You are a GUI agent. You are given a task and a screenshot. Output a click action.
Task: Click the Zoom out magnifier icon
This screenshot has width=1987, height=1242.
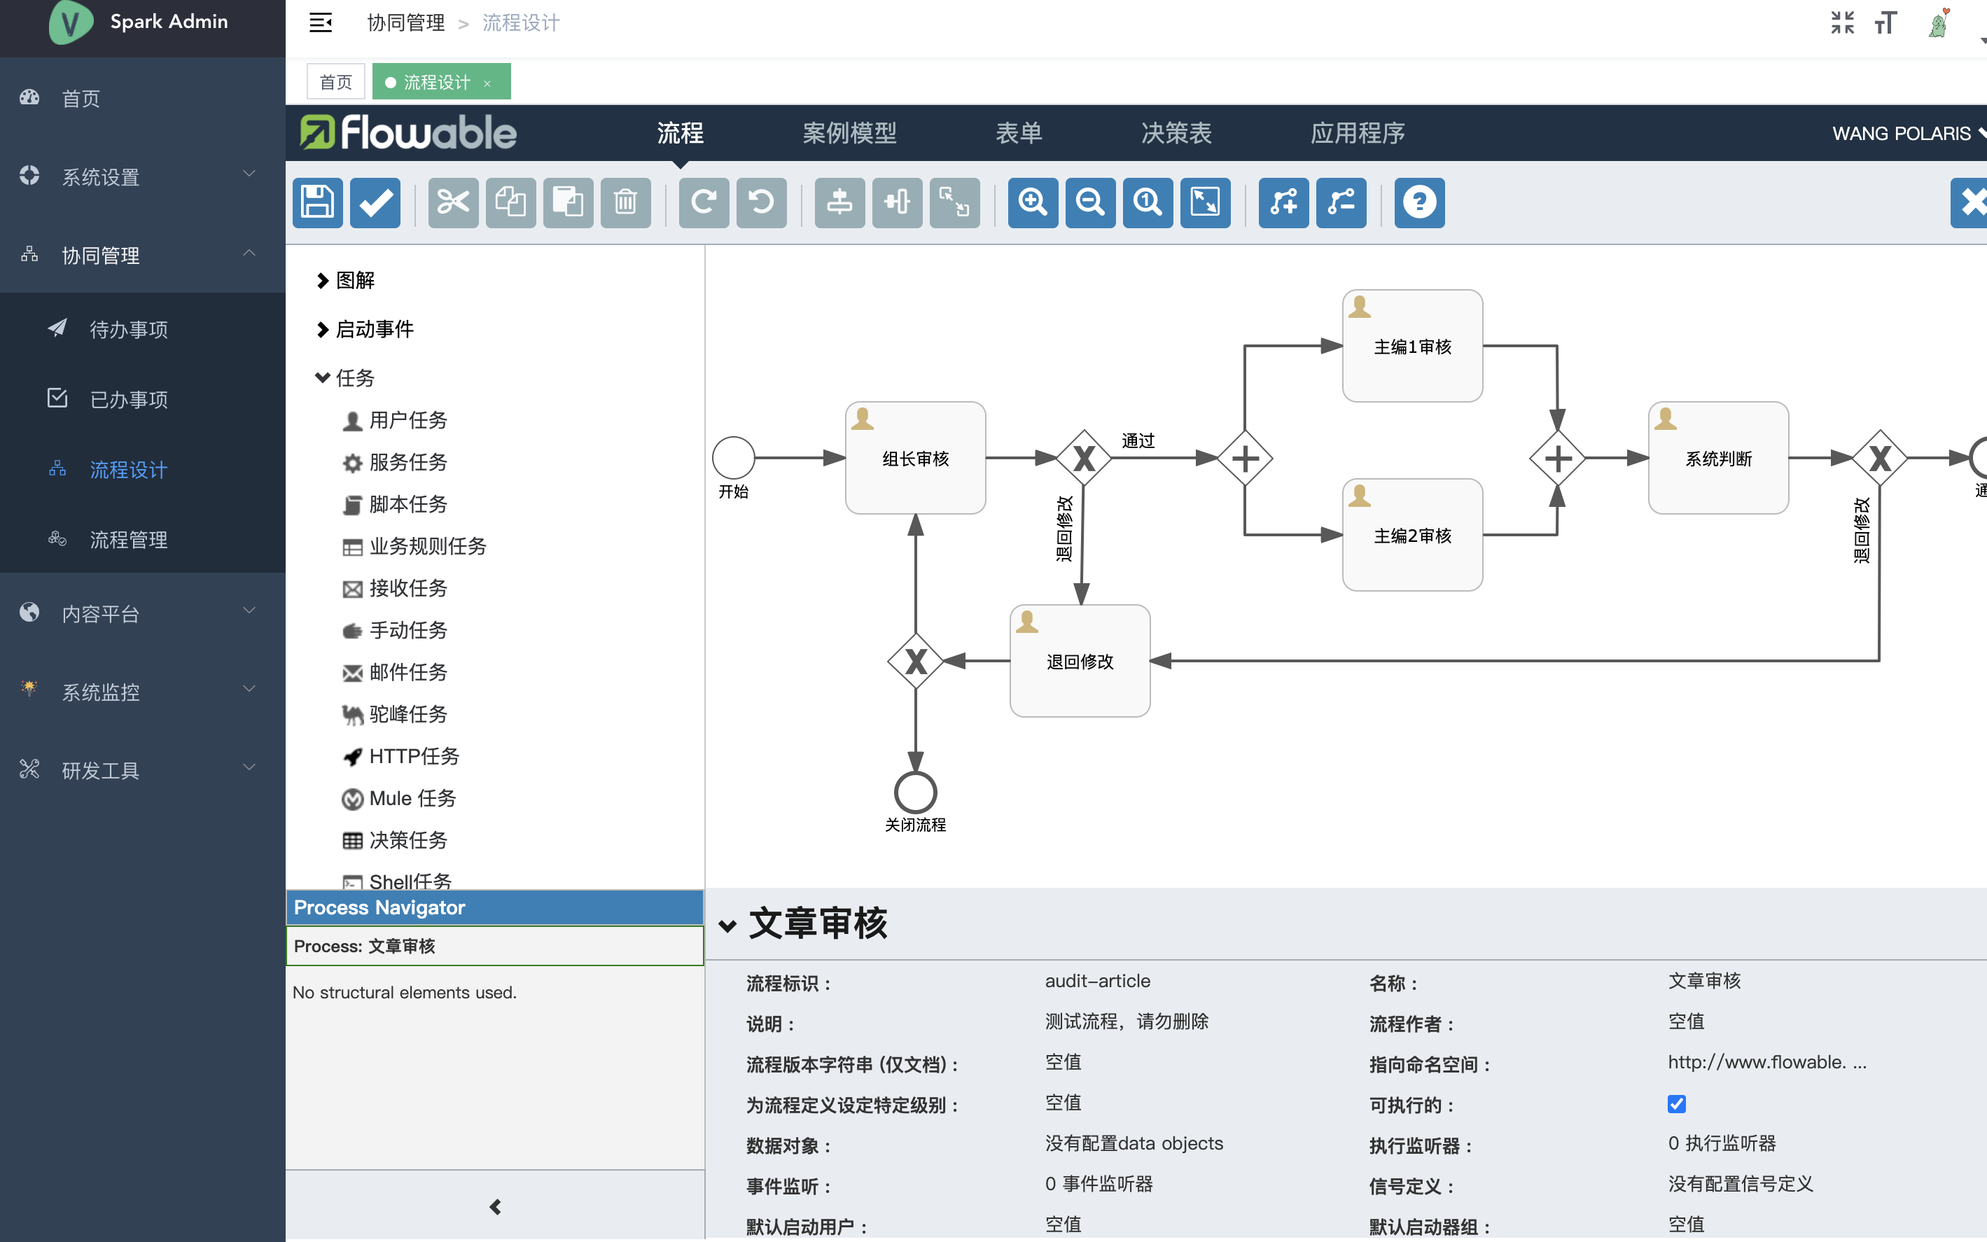(1090, 202)
